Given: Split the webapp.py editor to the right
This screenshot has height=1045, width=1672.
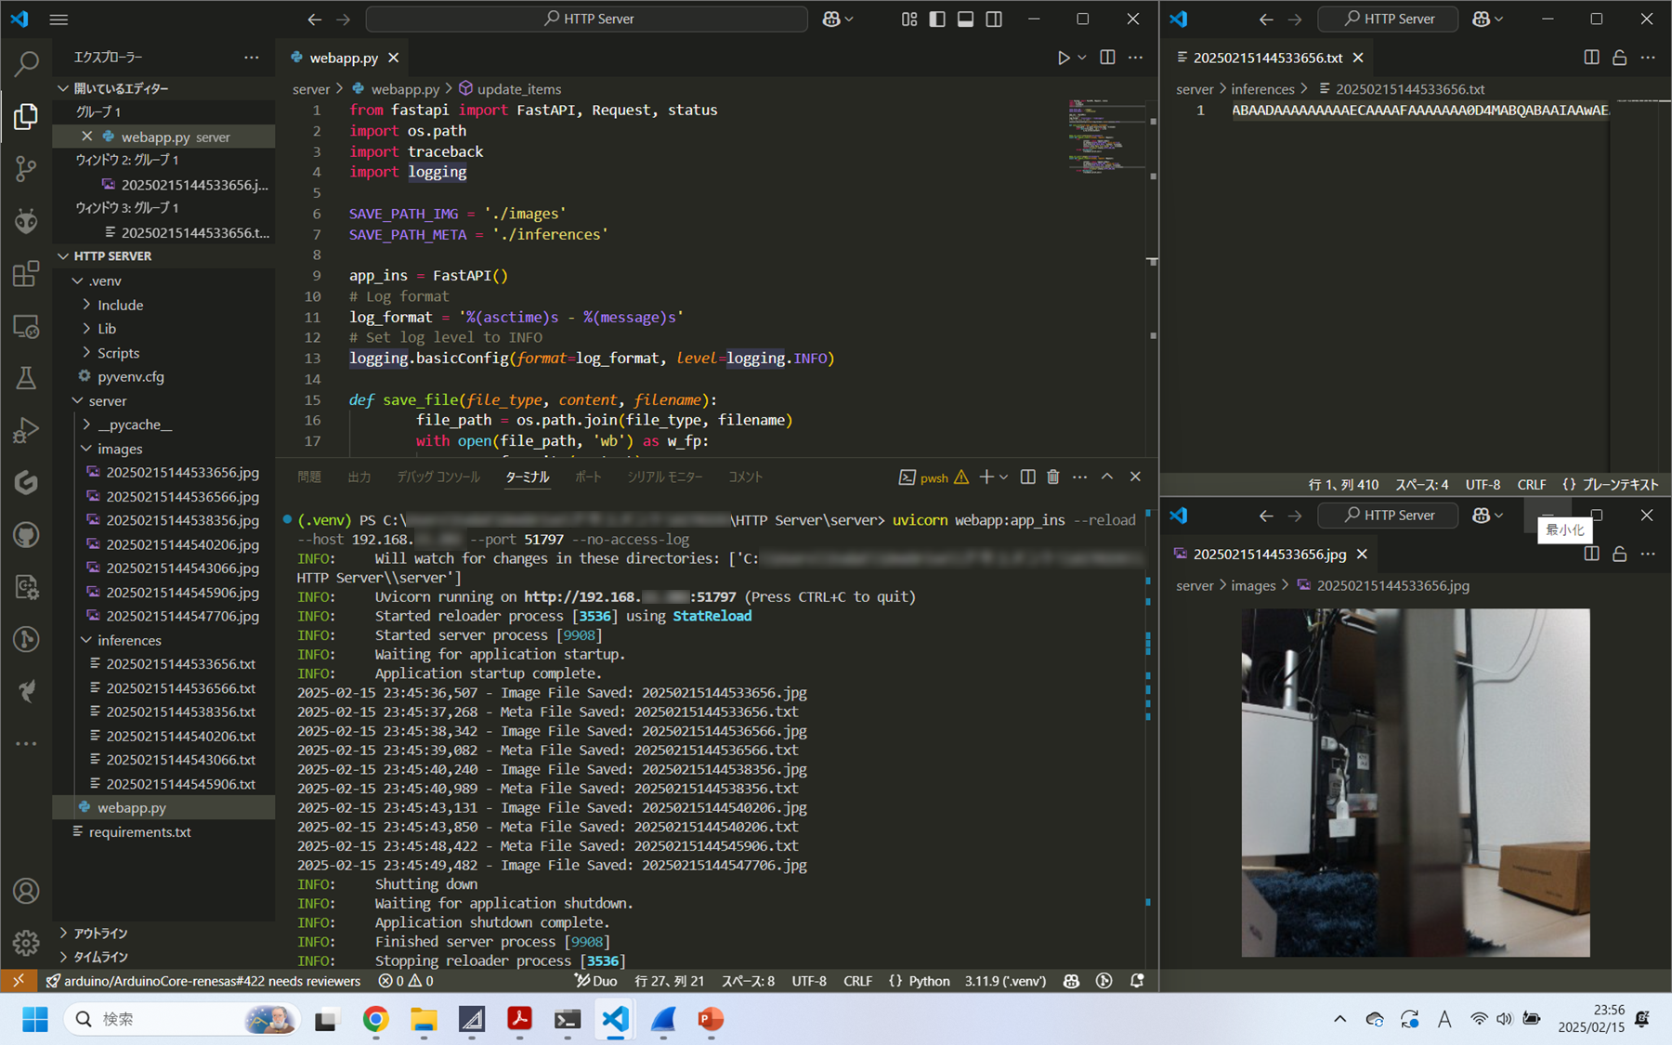Looking at the screenshot, I should tap(1107, 58).
